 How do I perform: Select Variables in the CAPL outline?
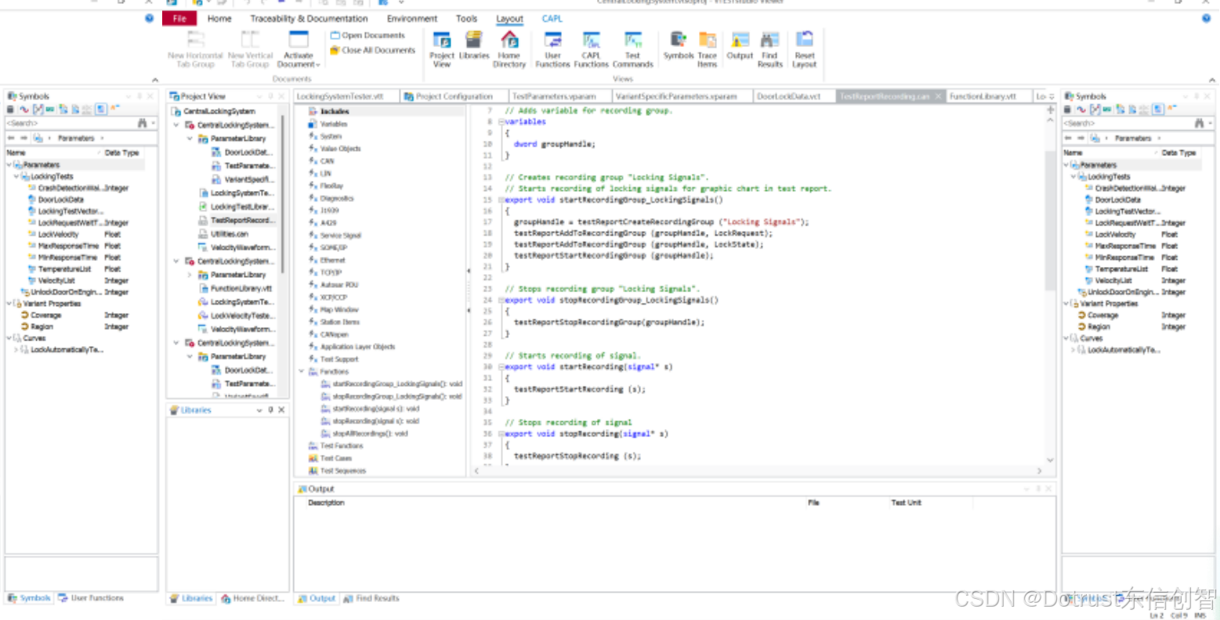click(334, 124)
